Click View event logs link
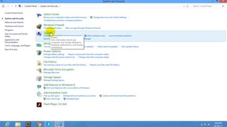Image resolution: width=227 pixels, height=127 pixels. pos(53,99)
